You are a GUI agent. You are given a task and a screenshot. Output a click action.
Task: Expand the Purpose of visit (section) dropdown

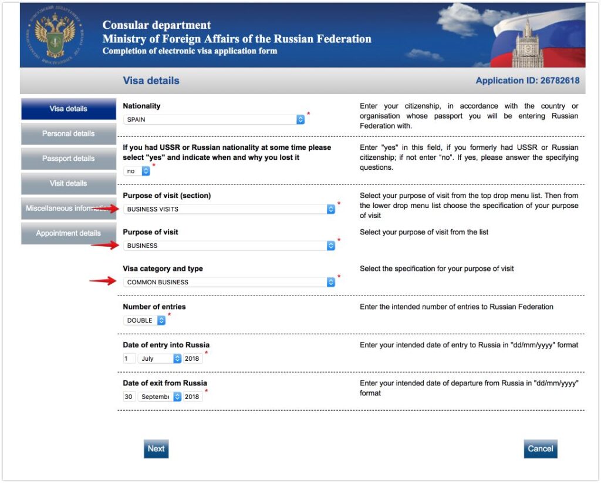229,209
